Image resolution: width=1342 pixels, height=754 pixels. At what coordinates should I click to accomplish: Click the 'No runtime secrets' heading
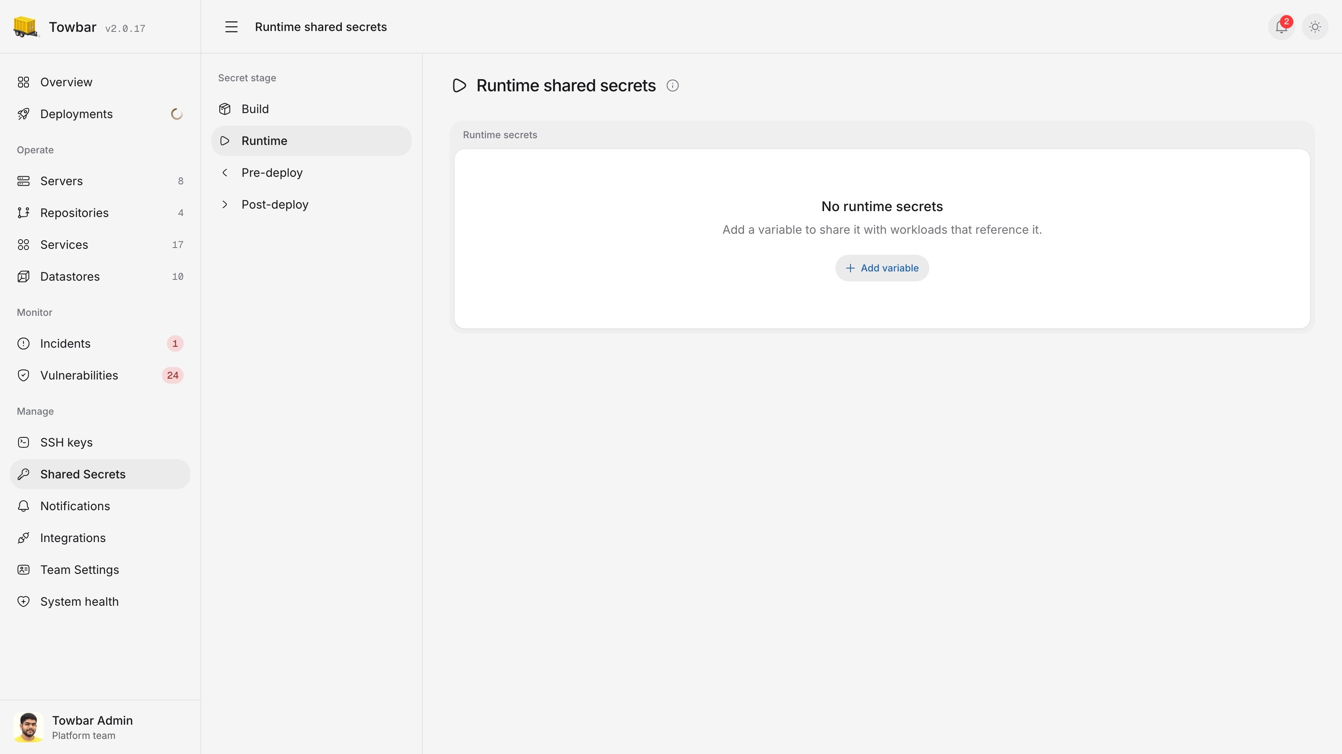tap(882, 207)
